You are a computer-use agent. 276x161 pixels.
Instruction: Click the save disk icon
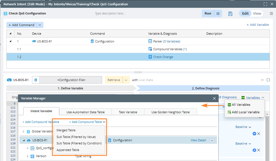point(230,14)
